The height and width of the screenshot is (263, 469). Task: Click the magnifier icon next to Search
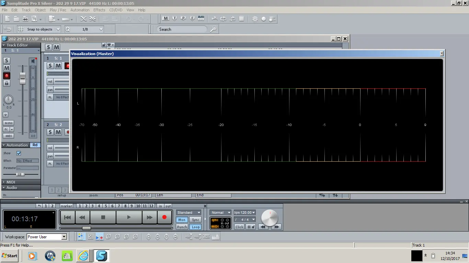point(213,29)
